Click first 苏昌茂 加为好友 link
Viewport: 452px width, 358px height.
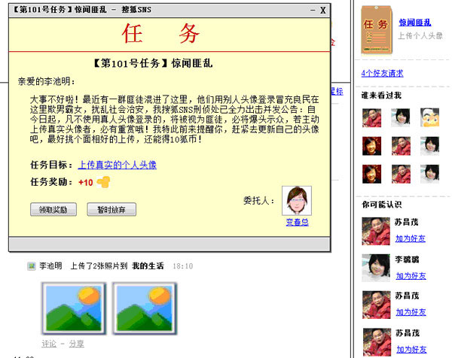(411, 238)
